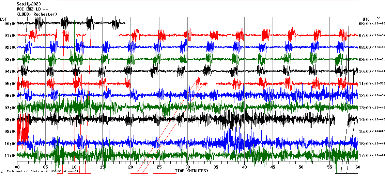Viewport: 385px width, 176px height.
Task: Click the UTC timezone axis header
Action: (x=366, y=19)
